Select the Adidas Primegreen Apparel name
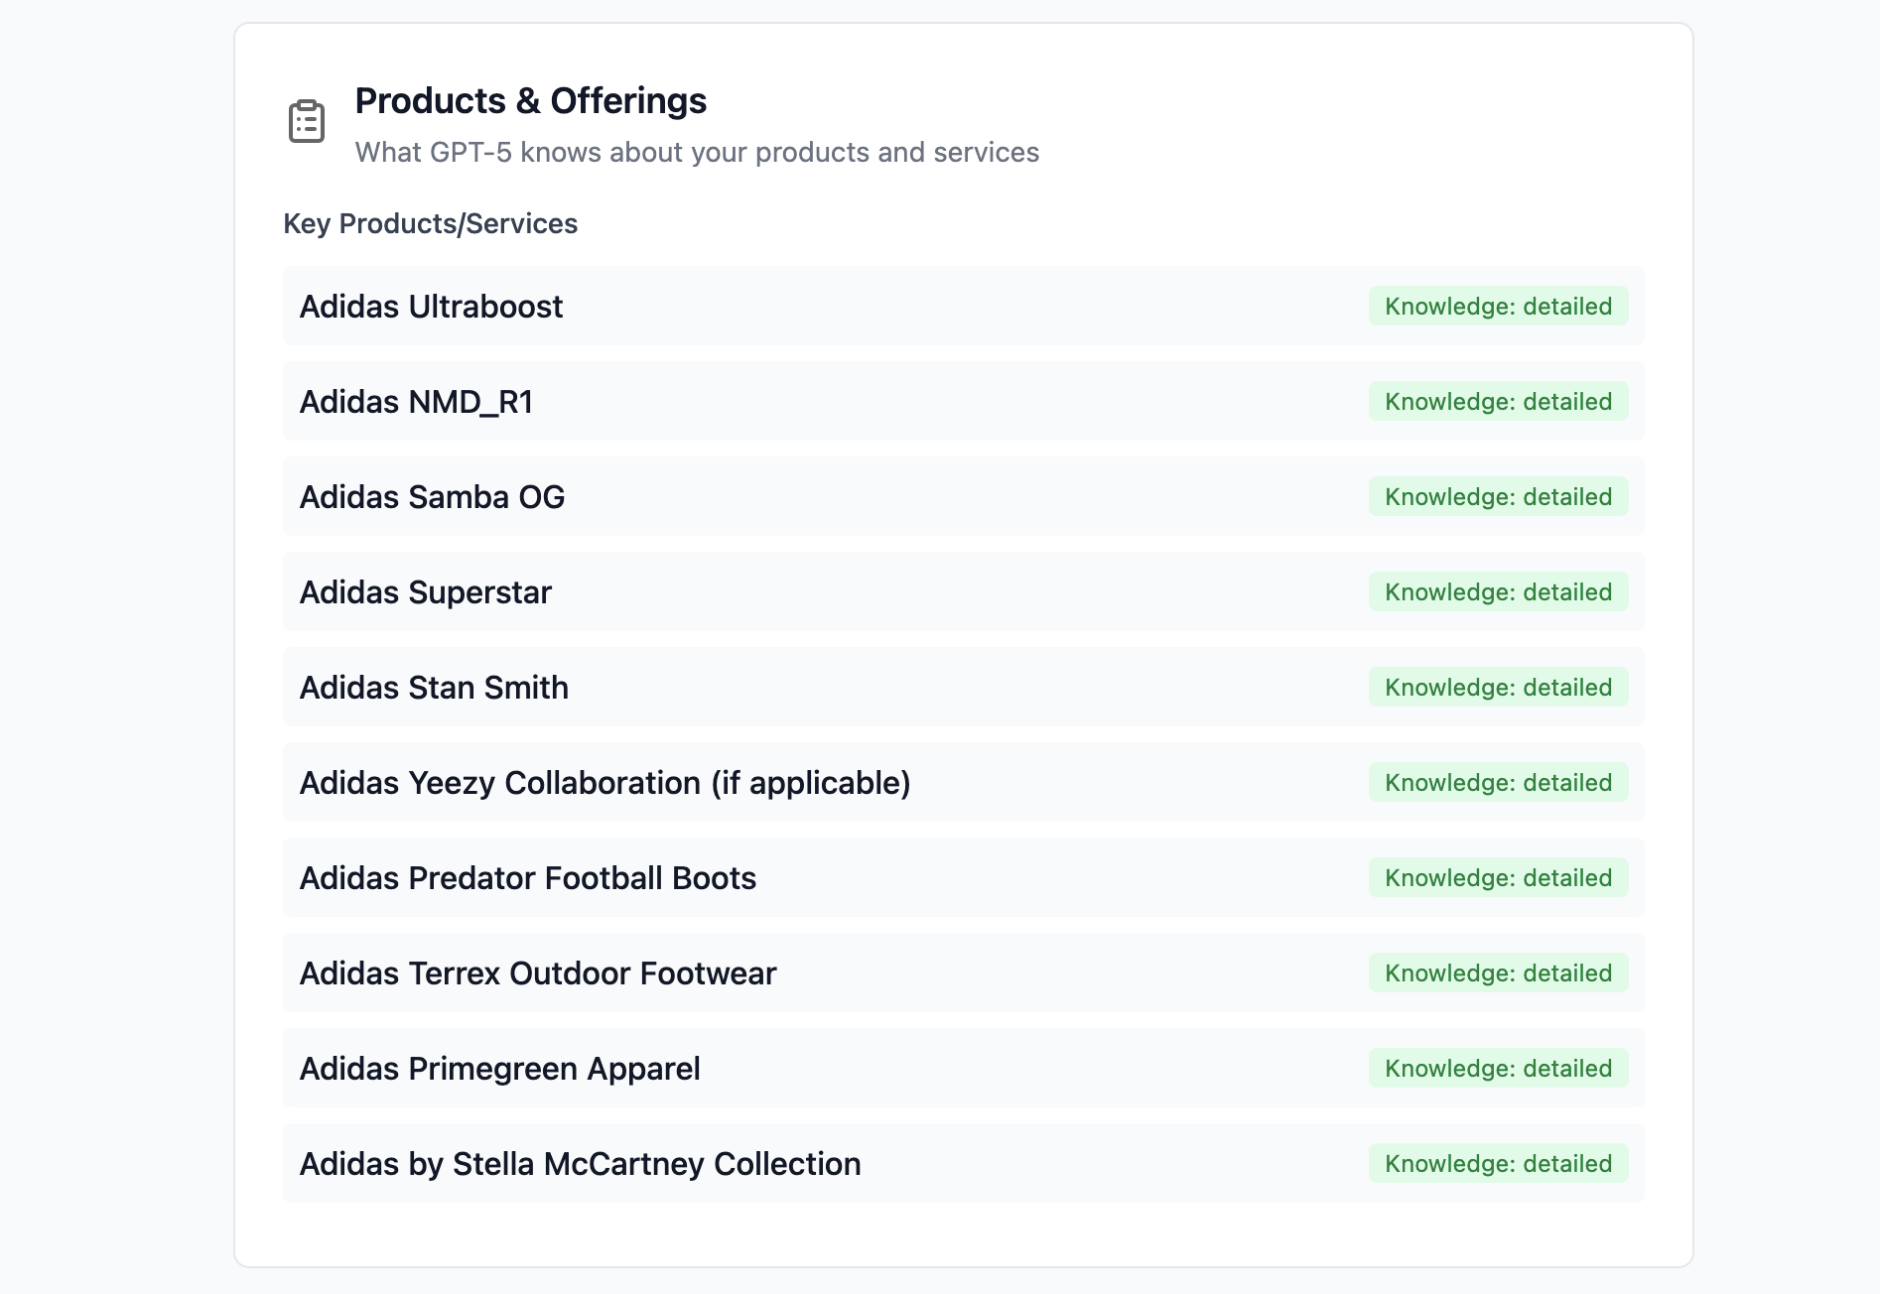Screen dimensions: 1880x1294 tap(500, 1069)
